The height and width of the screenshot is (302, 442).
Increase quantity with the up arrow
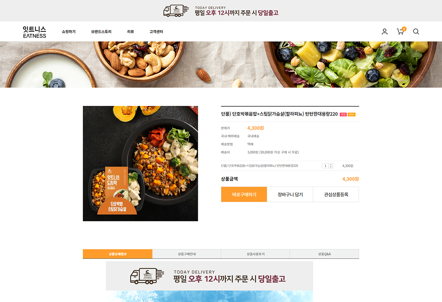[331, 164]
